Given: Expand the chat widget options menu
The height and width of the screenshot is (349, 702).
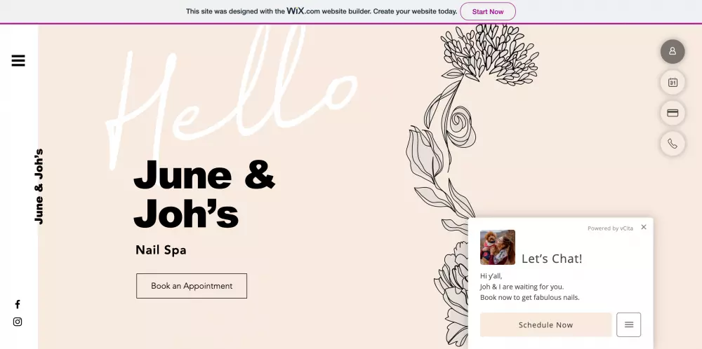Looking at the screenshot, I should (628, 325).
